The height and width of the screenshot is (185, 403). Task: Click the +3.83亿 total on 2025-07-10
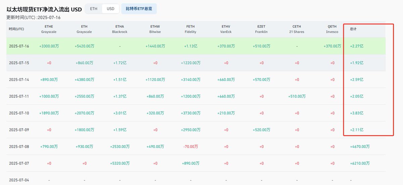pos(357,113)
